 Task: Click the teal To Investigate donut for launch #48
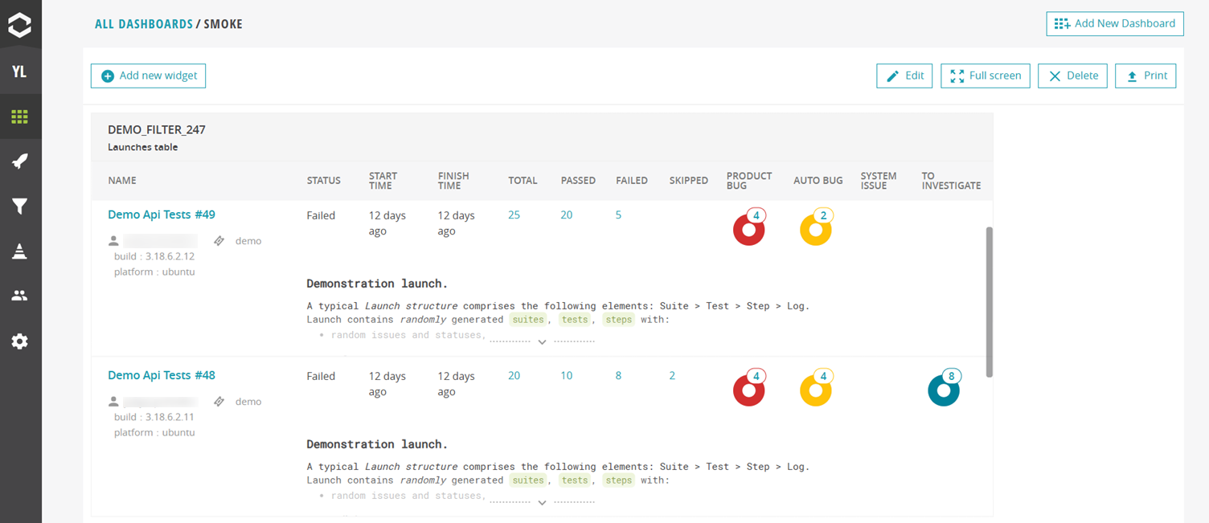pyautogui.click(x=943, y=391)
